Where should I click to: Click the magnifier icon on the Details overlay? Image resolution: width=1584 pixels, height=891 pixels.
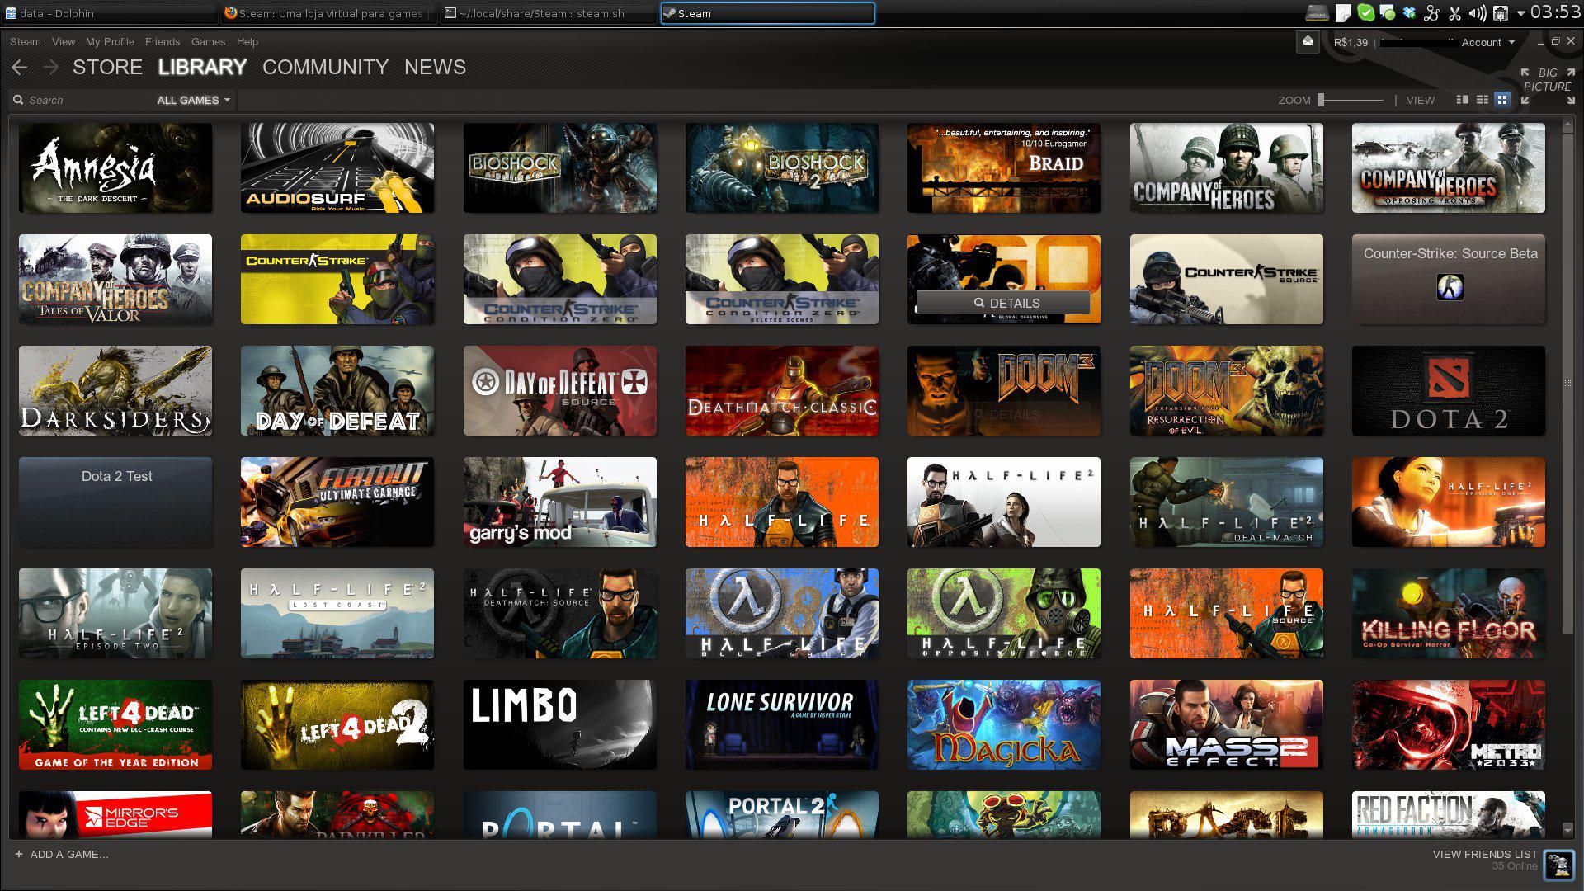coord(979,303)
